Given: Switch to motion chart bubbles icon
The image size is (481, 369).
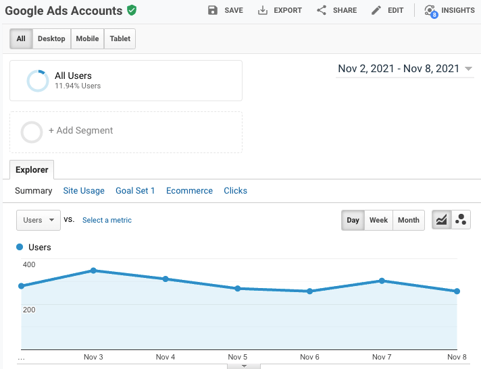Looking at the screenshot, I should [461, 219].
